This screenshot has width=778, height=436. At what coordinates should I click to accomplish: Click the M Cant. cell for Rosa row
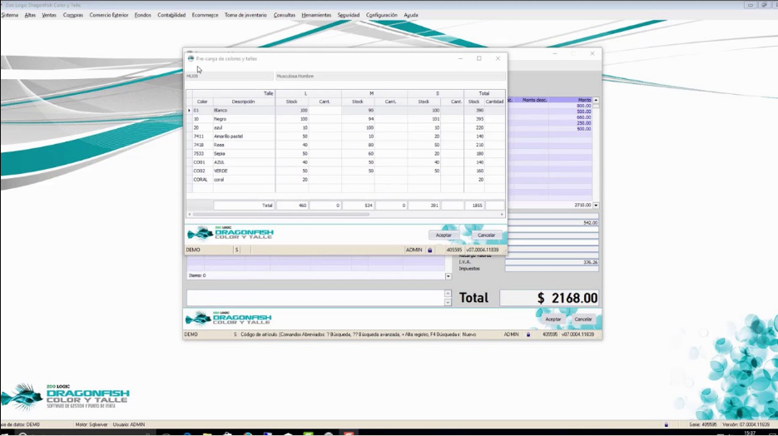(391, 146)
